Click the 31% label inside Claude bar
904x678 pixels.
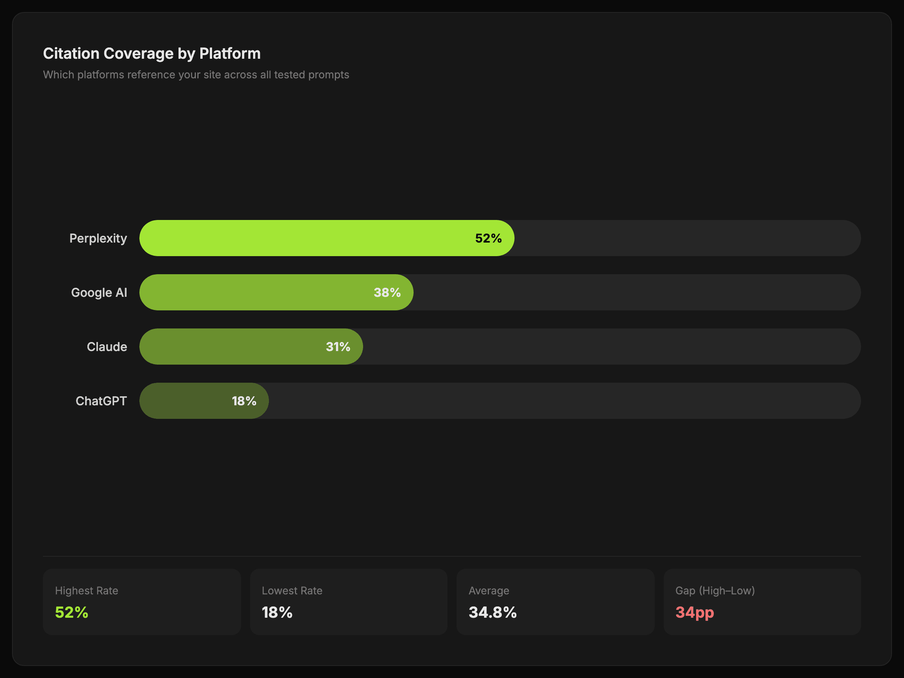[x=338, y=347]
